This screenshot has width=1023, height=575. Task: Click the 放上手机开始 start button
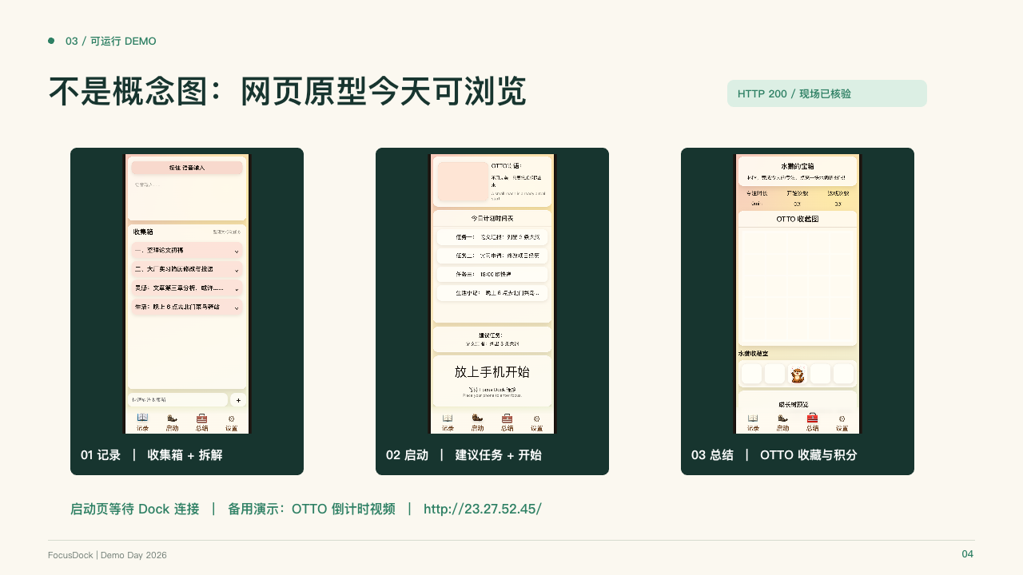pos(492,380)
